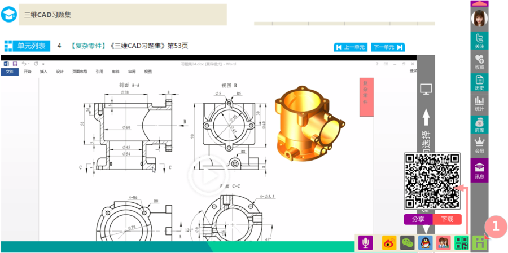Open the 统计 statistics panel
Viewport: 508px width, 253px height.
tap(479, 104)
